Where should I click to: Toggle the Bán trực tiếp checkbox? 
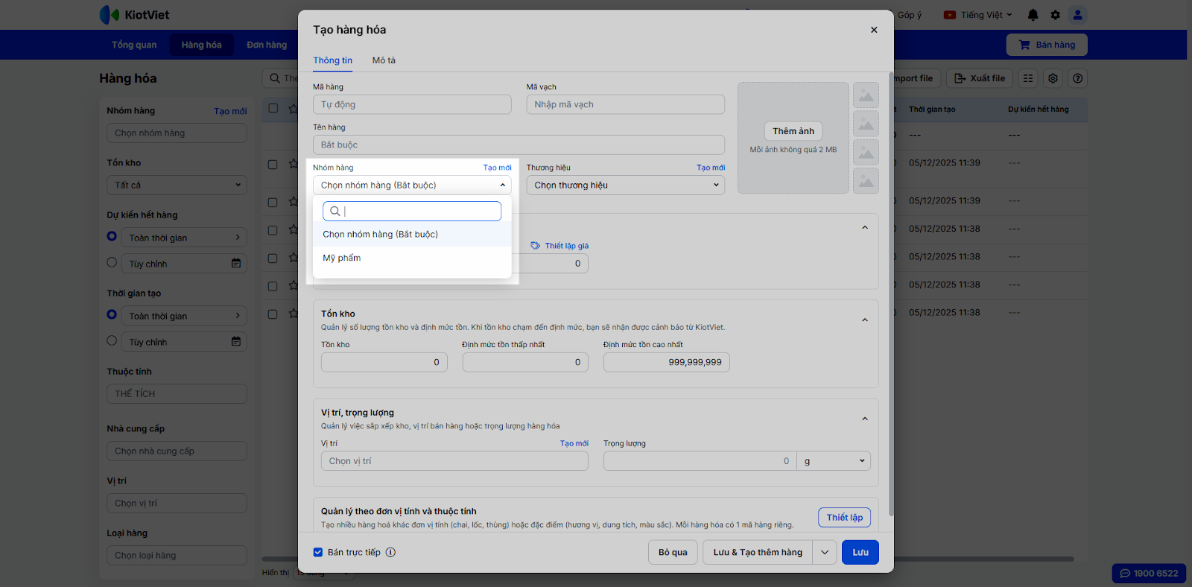click(x=318, y=553)
